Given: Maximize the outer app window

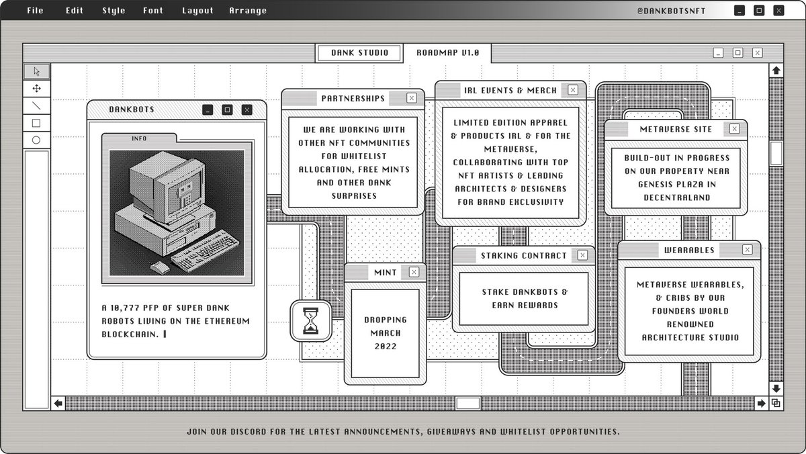Looking at the screenshot, I should pyautogui.click(x=759, y=10).
